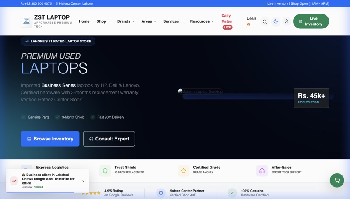Expand the Services dropdown menu
The height and width of the screenshot is (199, 350).
173,21
